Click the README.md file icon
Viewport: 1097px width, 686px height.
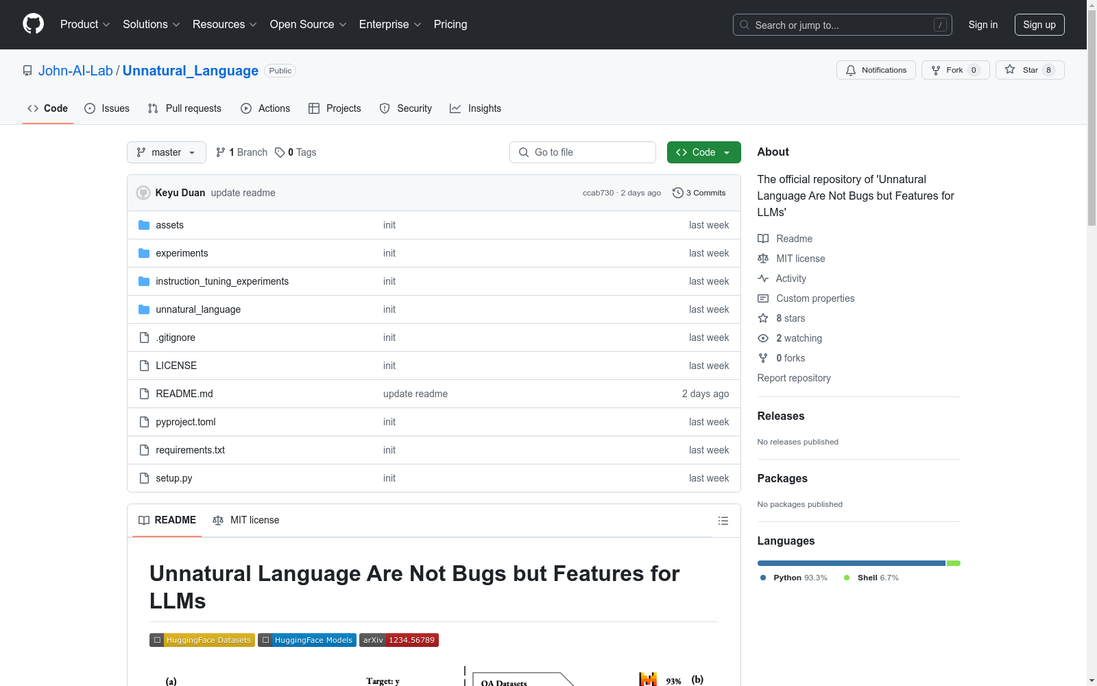click(144, 394)
